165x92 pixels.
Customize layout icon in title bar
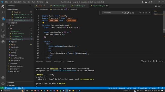pos(152,2)
